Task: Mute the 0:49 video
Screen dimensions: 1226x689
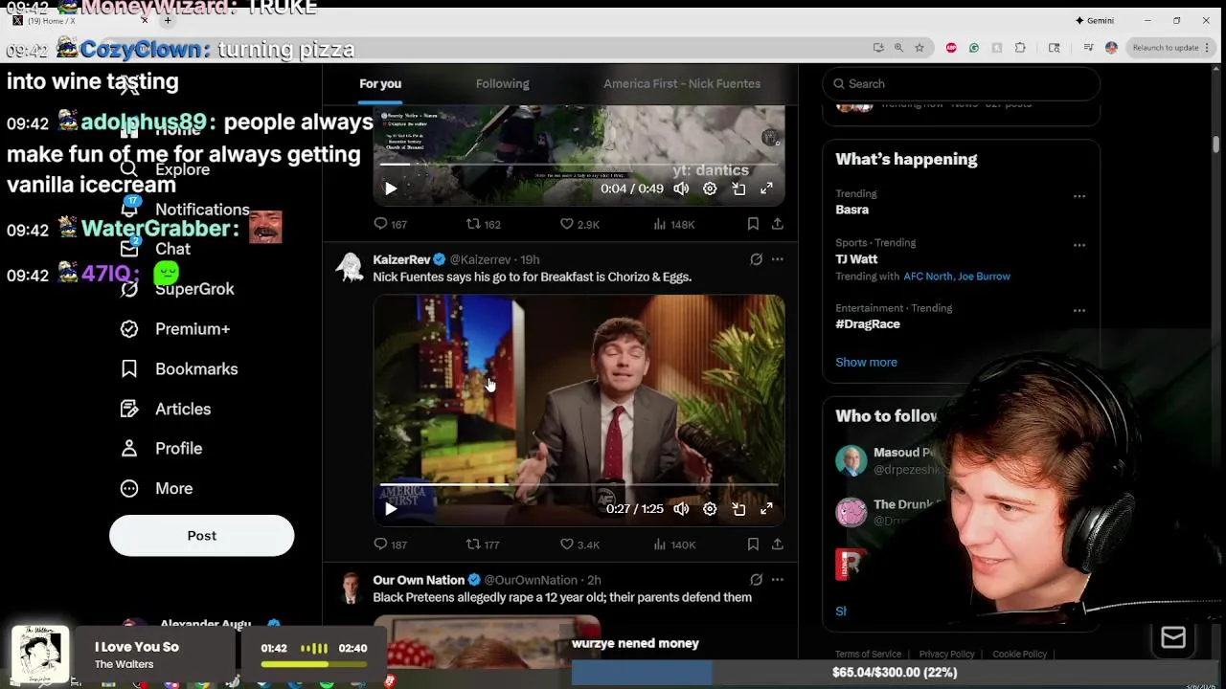Action: click(x=681, y=189)
